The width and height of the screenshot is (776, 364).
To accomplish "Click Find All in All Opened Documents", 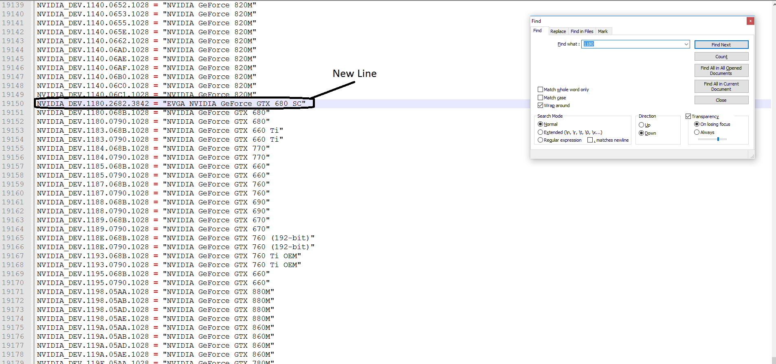I will coord(721,70).
